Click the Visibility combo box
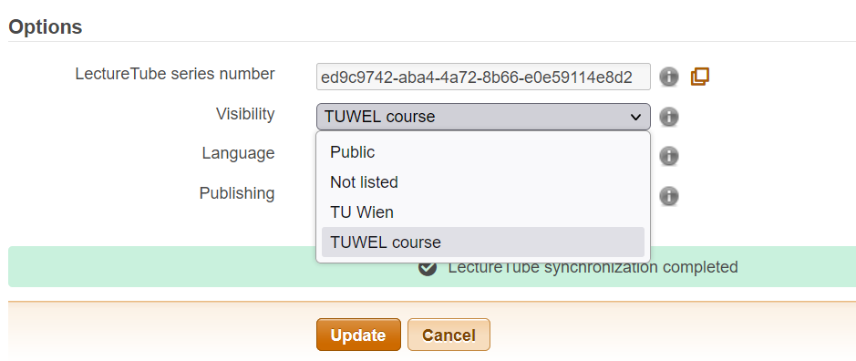 pyautogui.click(x=483, y=117)
